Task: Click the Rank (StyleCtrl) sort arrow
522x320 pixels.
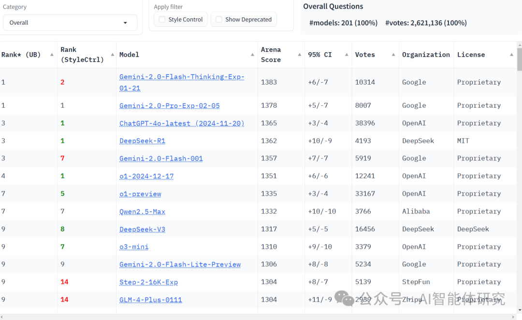Action: [x=113, y=55]
